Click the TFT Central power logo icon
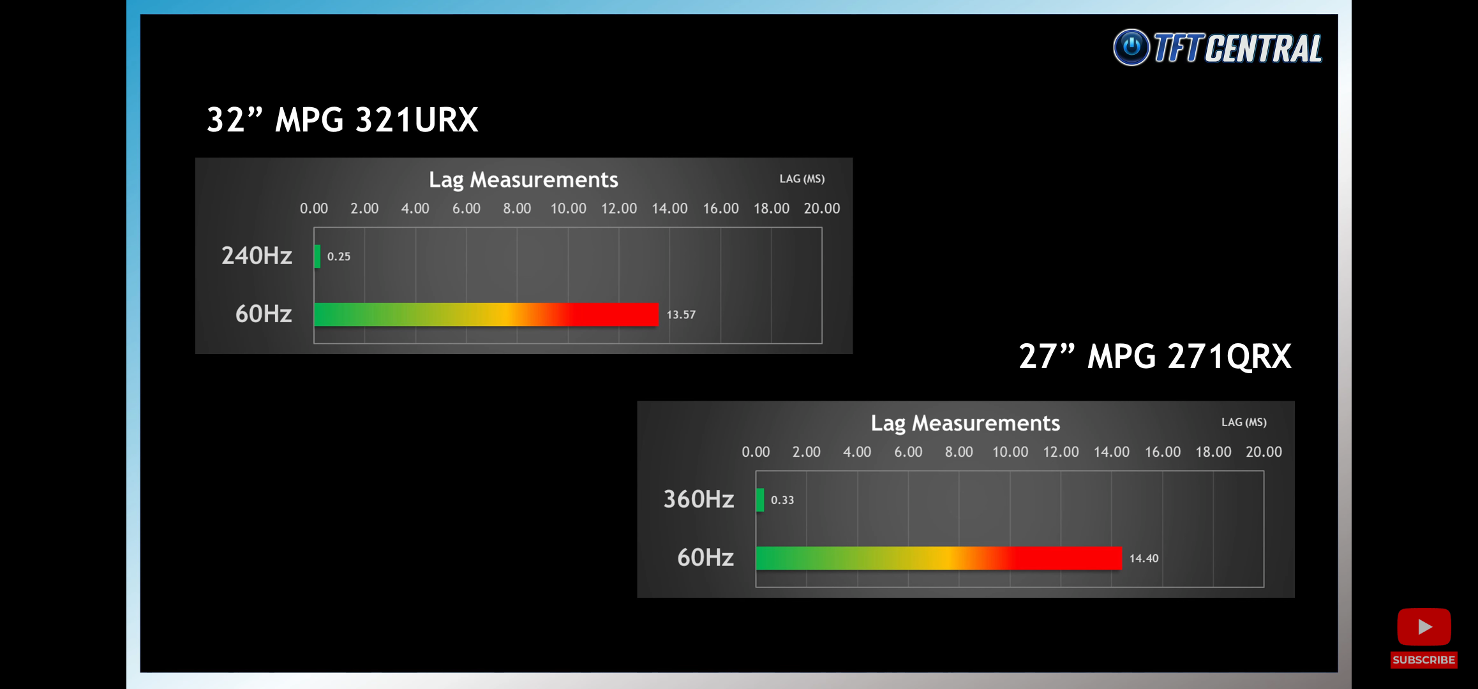The width and height of the screenshot is (1478, 689). tap(1131, 47)
